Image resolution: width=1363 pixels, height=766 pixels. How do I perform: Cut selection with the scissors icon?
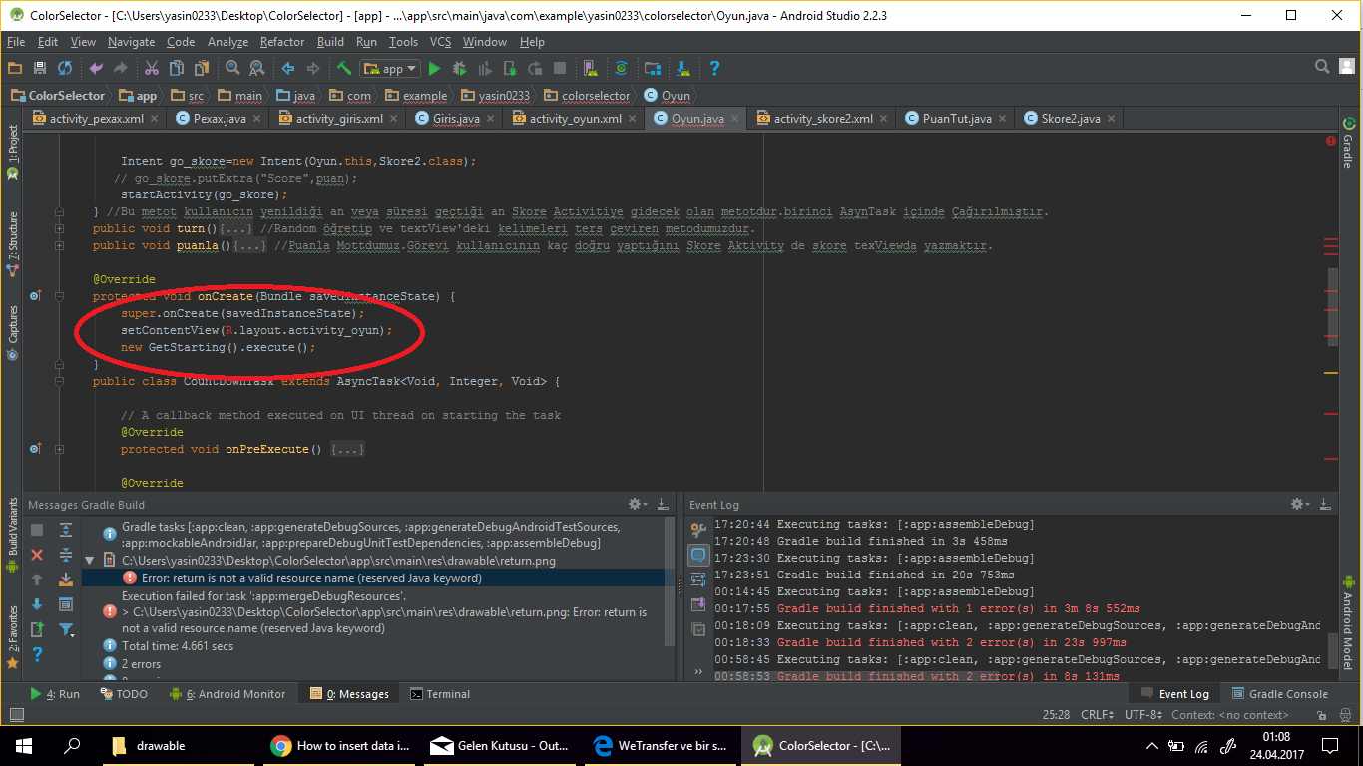click(152, 68)
